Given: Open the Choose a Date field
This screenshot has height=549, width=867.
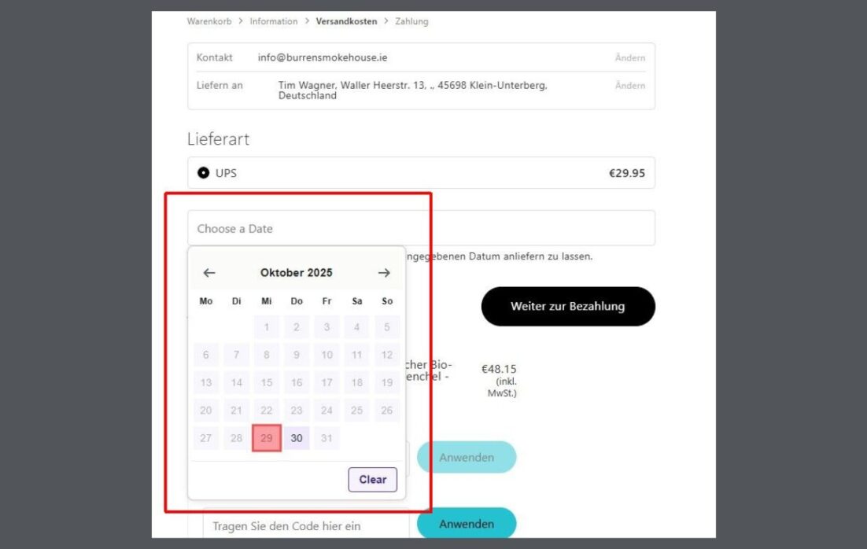Looking at the screenshot, I should point(420,228).
